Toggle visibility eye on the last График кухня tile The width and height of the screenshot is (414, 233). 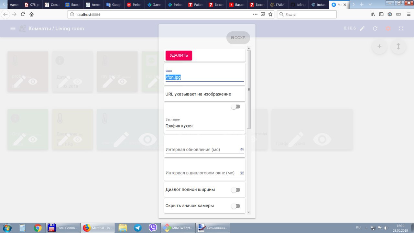click(322, 139)
